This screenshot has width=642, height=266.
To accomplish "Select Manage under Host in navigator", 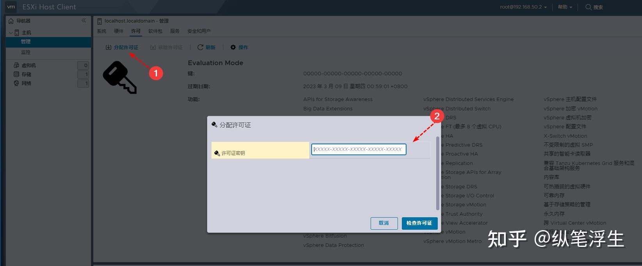I will (x=48, y=42).
